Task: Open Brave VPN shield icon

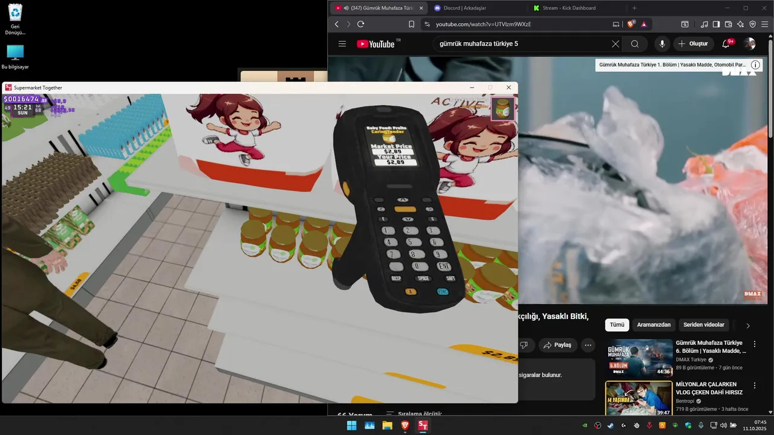Action: coord(752,24)
